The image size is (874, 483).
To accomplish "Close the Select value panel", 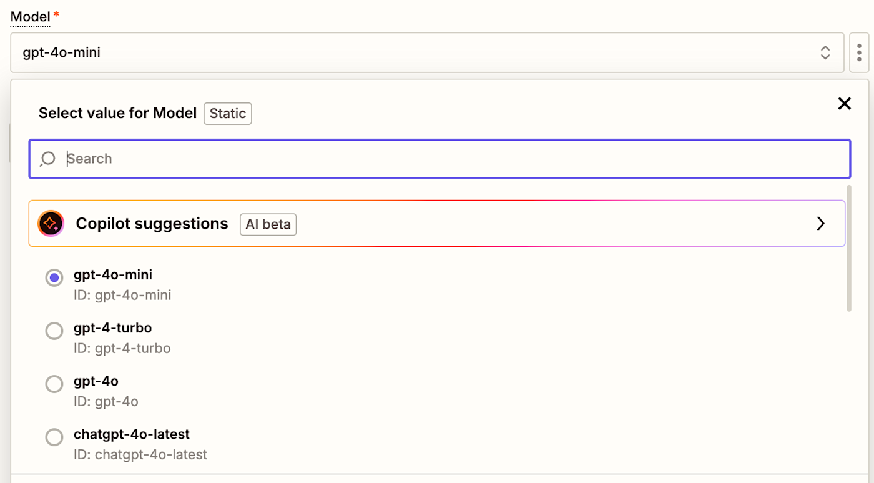I will tap(844, 104).
